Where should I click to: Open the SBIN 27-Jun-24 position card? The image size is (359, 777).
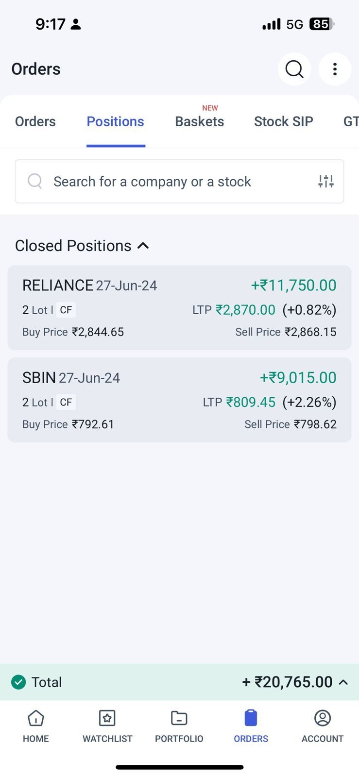coord(179,400)
